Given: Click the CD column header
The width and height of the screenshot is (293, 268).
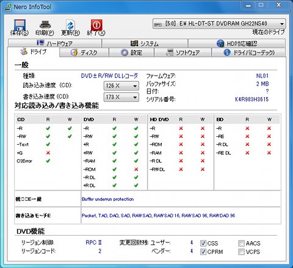Looking at the screenshot, I should click(21, 120).
